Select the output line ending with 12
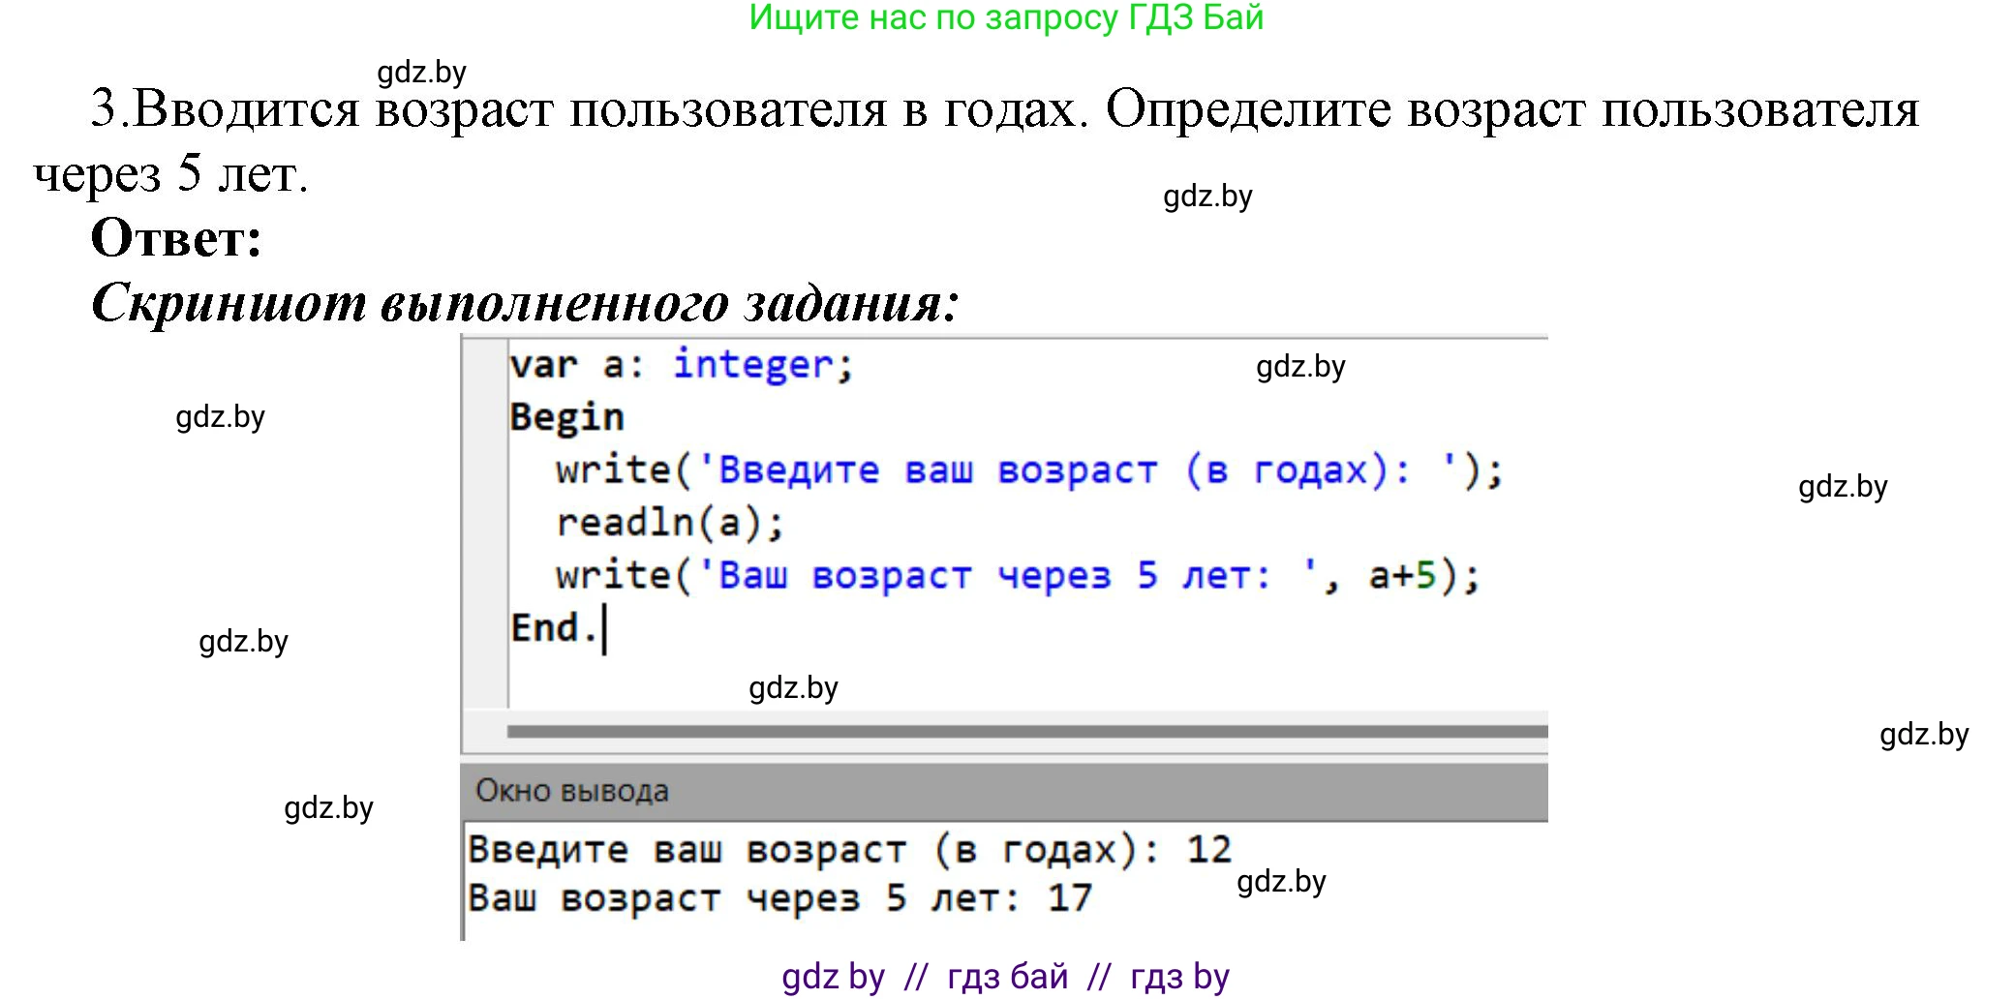The width and height of the screenshot is (2015, 999). (847, 848)
